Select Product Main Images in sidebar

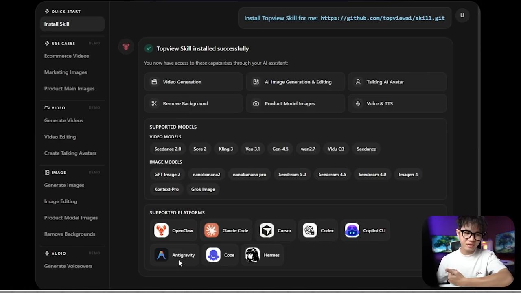tap(69, 88)
